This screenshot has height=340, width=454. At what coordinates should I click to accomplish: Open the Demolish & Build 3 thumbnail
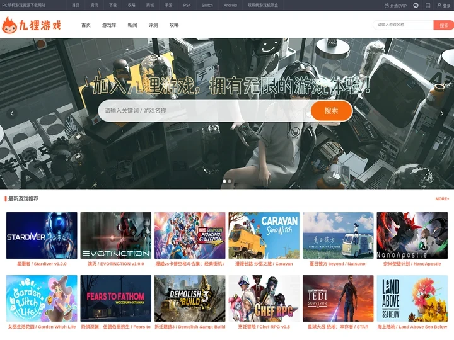pos(190,298)
